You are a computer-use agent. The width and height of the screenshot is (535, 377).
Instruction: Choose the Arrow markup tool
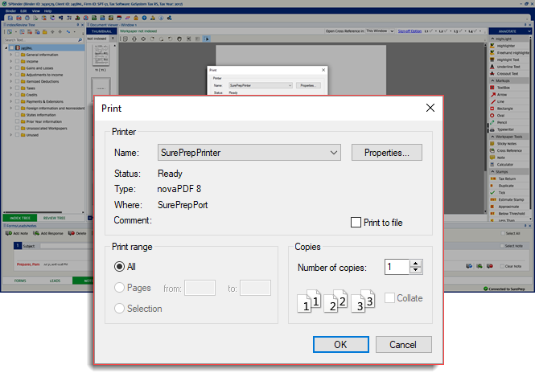(502, 93)
